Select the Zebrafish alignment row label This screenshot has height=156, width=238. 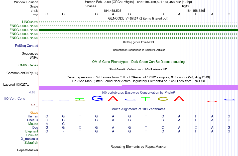(x=31, y=143)
